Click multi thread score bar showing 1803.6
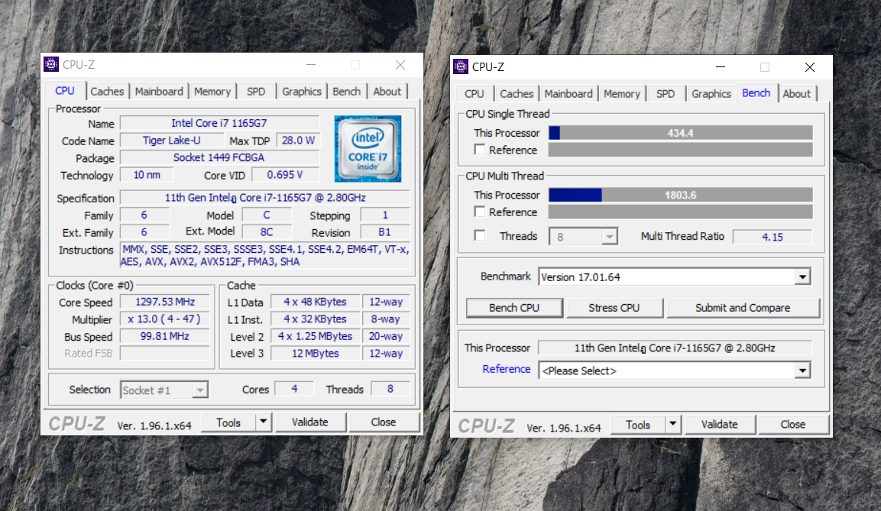 pyautogui.click(x=680, y=195)
